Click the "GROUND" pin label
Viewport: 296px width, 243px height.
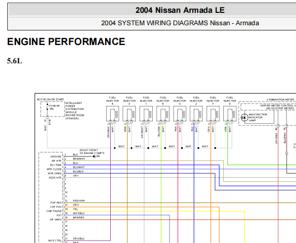(56, 156)
